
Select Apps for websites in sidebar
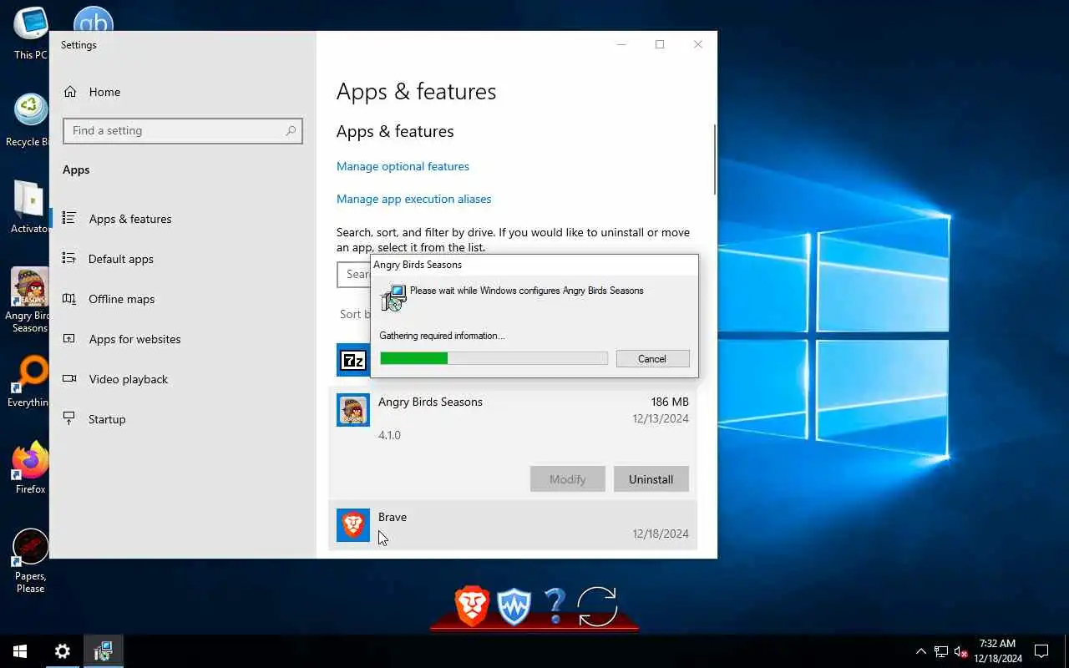(135, 339)
